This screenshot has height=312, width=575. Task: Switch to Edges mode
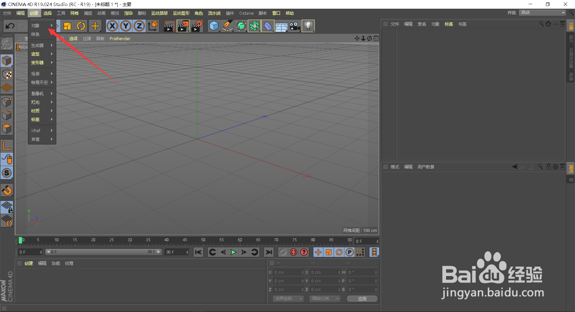[7, 115]
